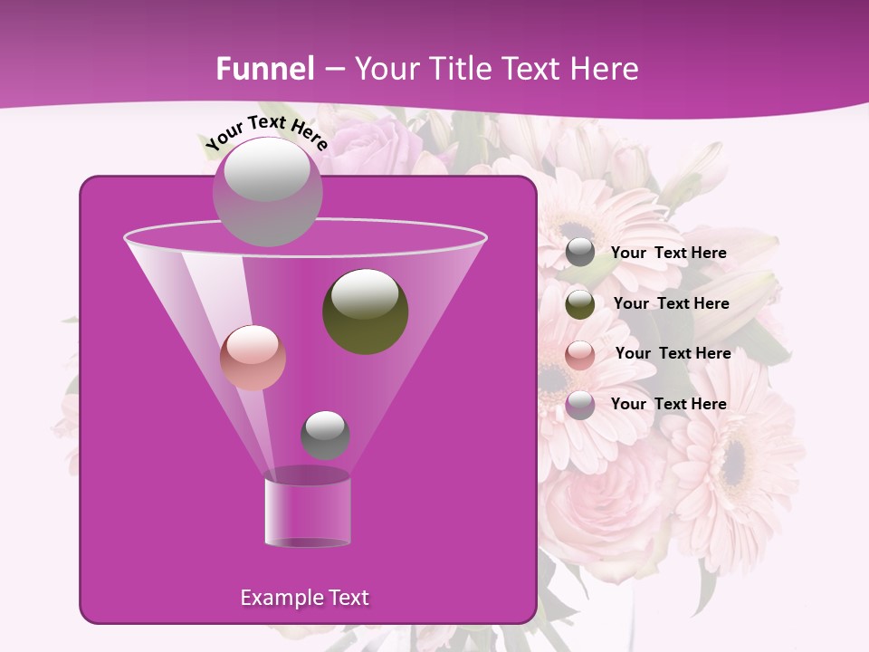Screen dimensions: 869x652
Task: Click the large gray sphere atop the funnel
Action: point(267,191)
